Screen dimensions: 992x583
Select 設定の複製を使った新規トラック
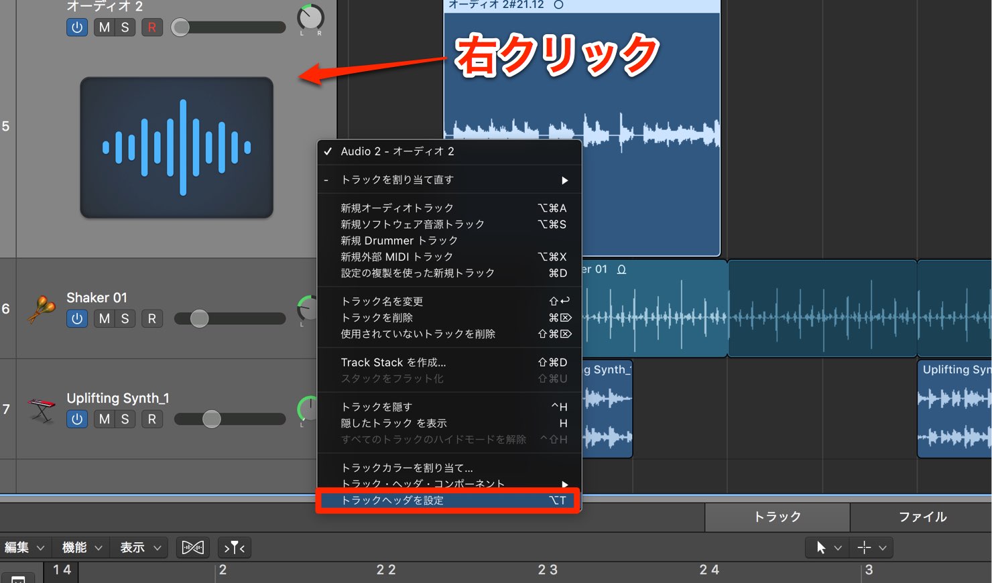448,273
